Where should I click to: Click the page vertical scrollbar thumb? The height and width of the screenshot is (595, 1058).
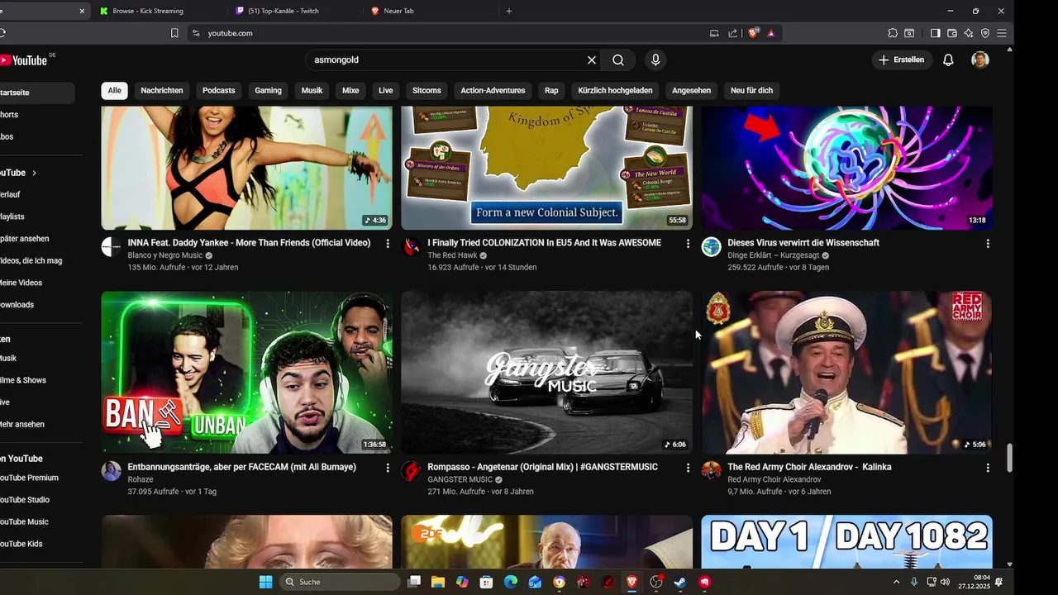(1009, 456)
